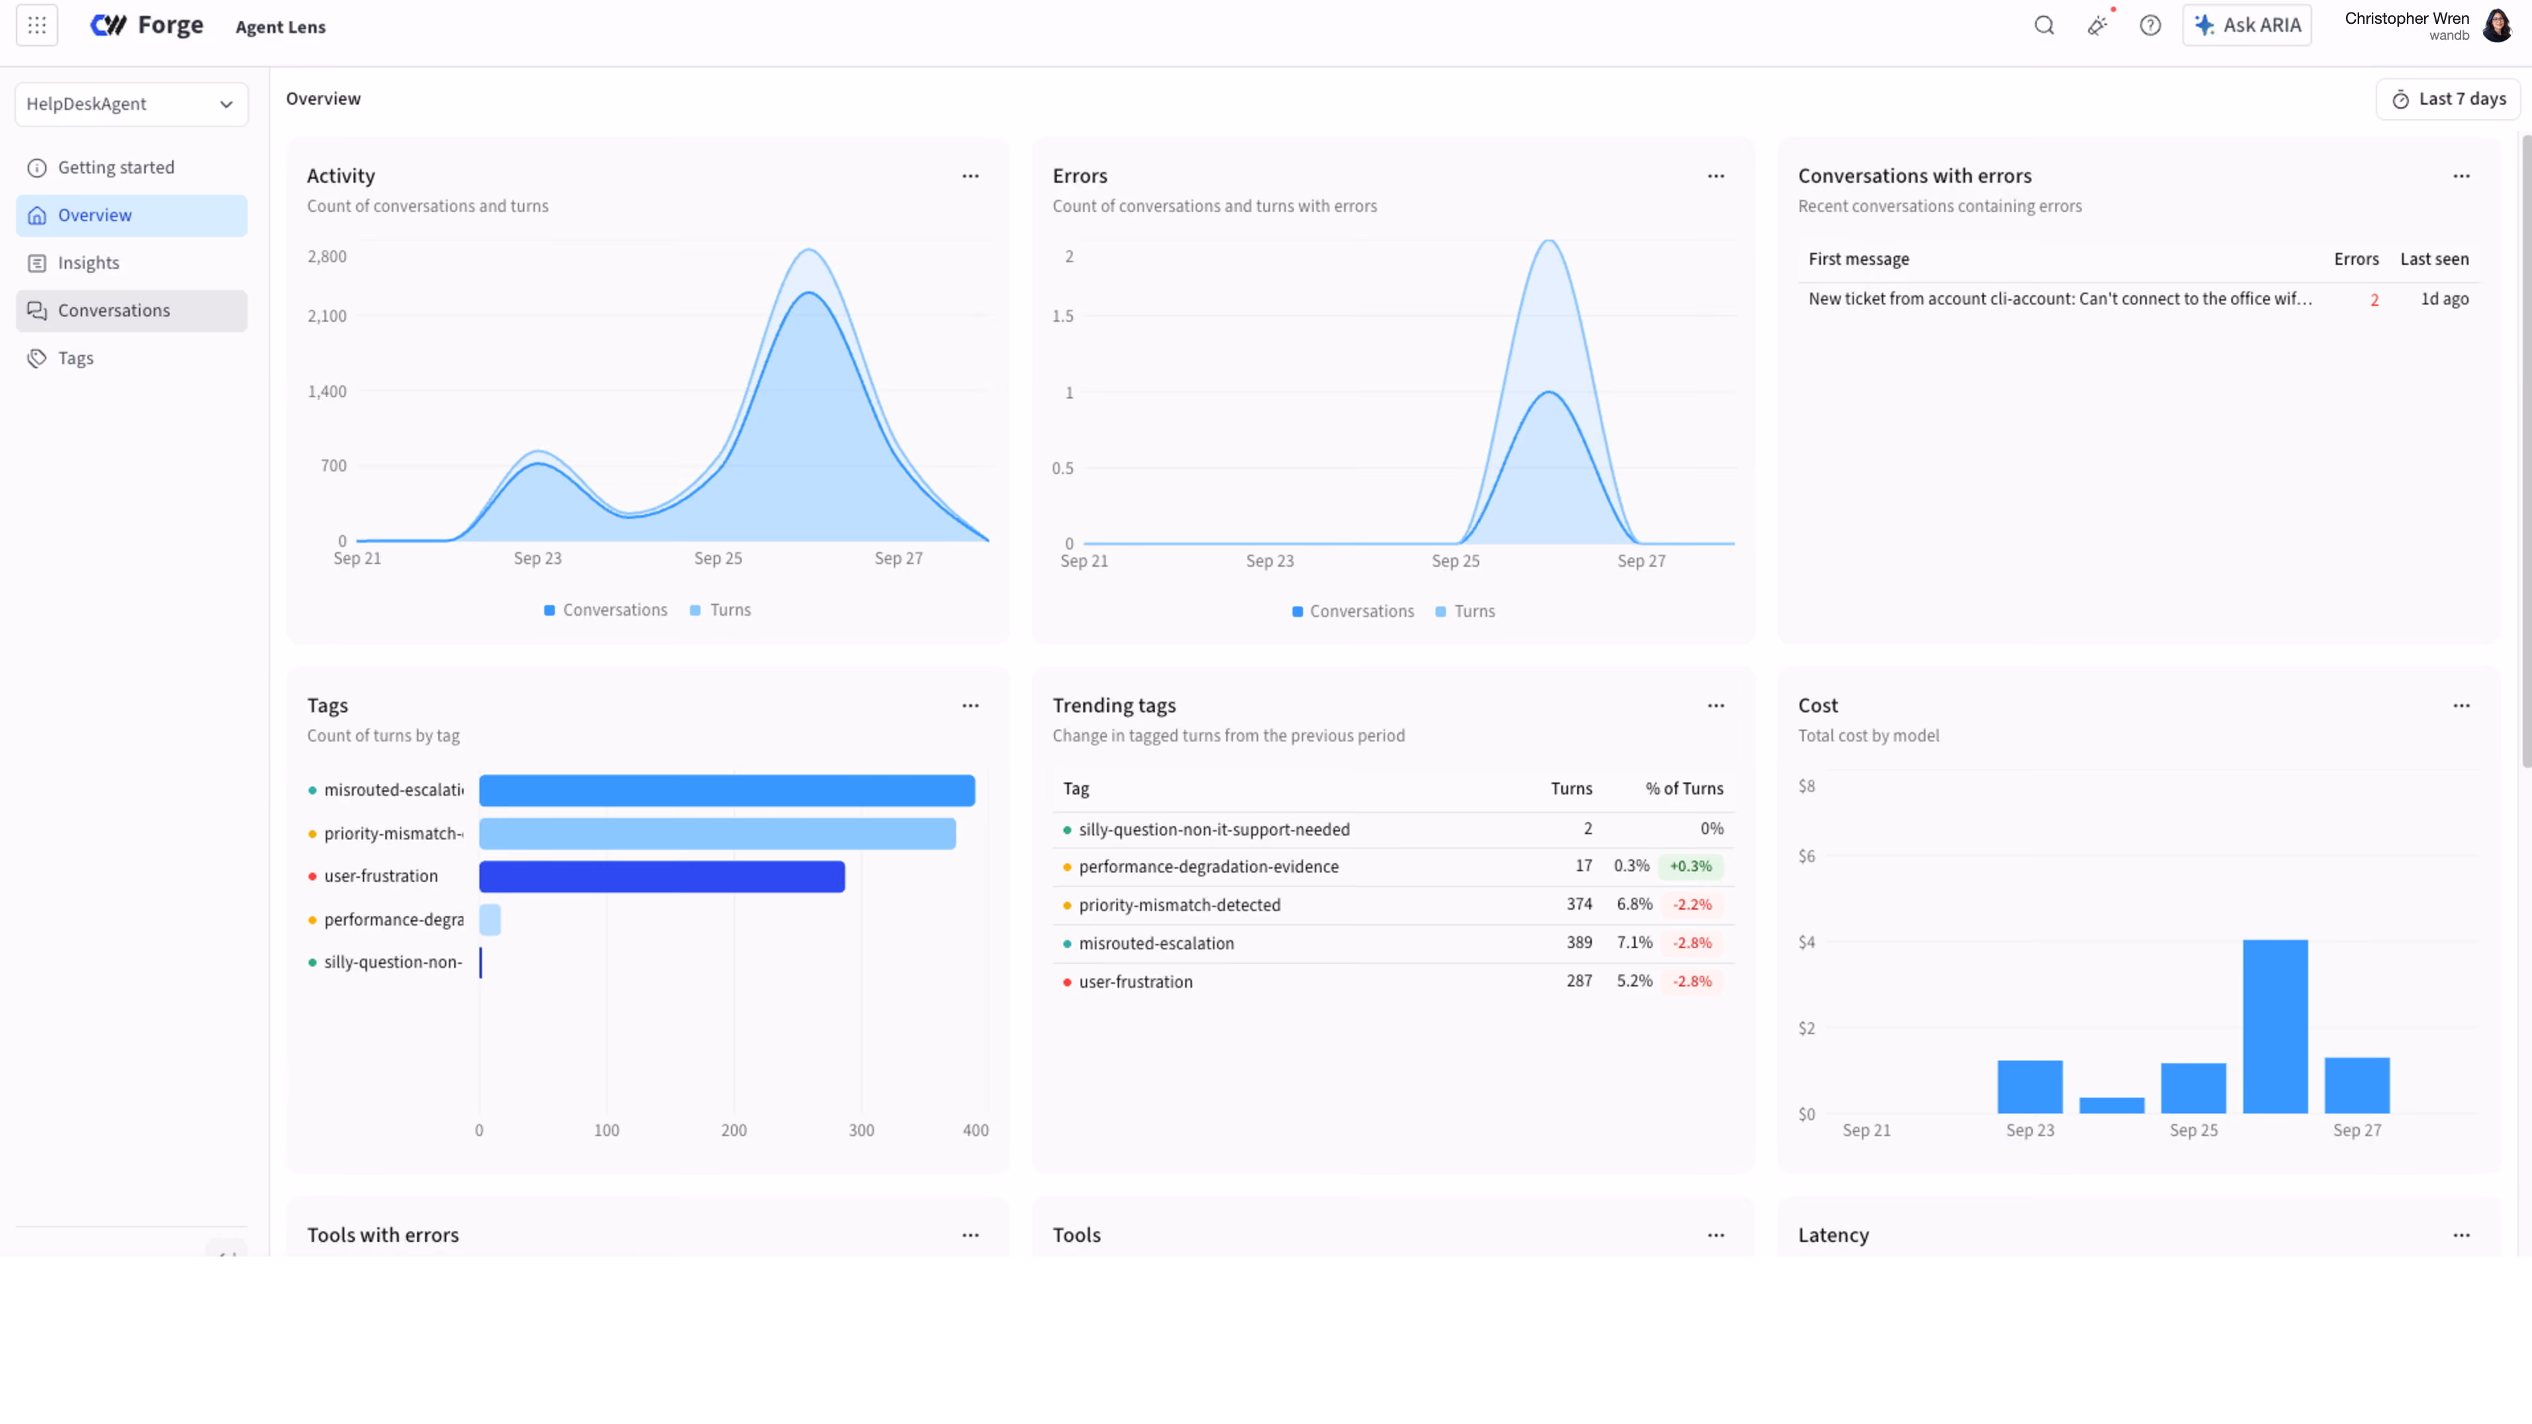Screen dimensions: 2532x1424
Task: Click the Ask ARIA button
Action: click(x=2247, y=26)
